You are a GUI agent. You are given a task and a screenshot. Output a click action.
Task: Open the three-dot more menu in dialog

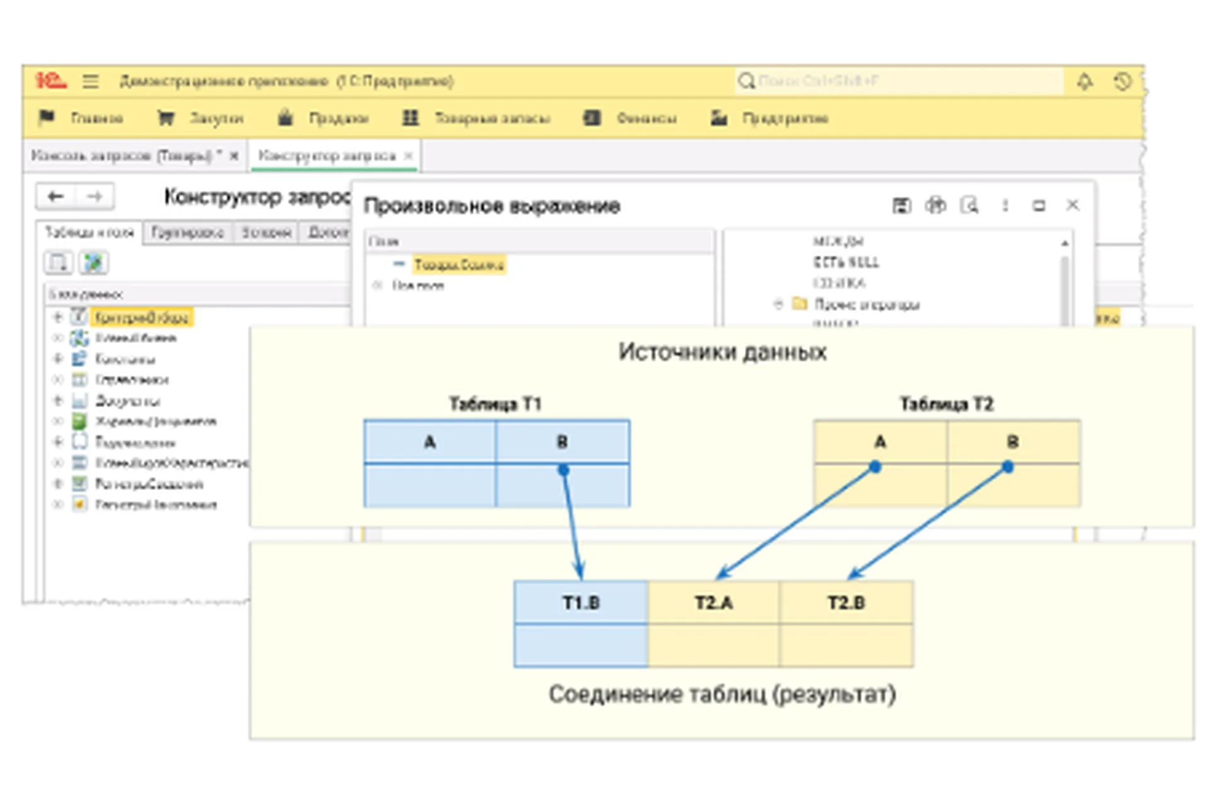point(1005,206)
